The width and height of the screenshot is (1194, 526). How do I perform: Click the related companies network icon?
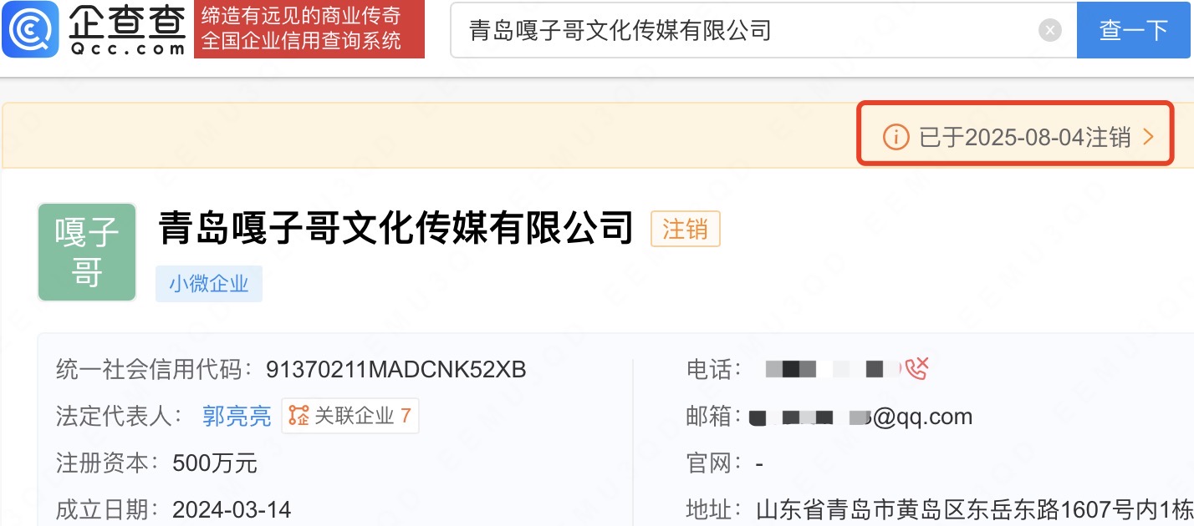(298, 415)
